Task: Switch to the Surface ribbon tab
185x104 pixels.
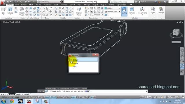Action: [x=24, y=5]
